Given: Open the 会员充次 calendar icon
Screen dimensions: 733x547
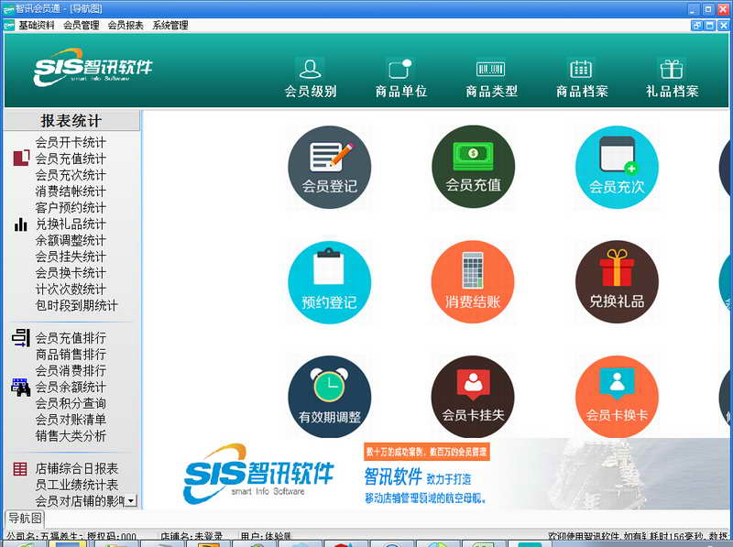Looking at the screenshot, I should point(617,168).
